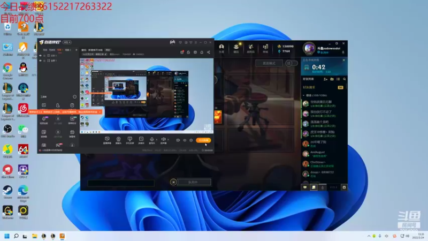Click the new folder icon in 好友列表
Viewport: 428px width, 241px height.
coord(332,79)
